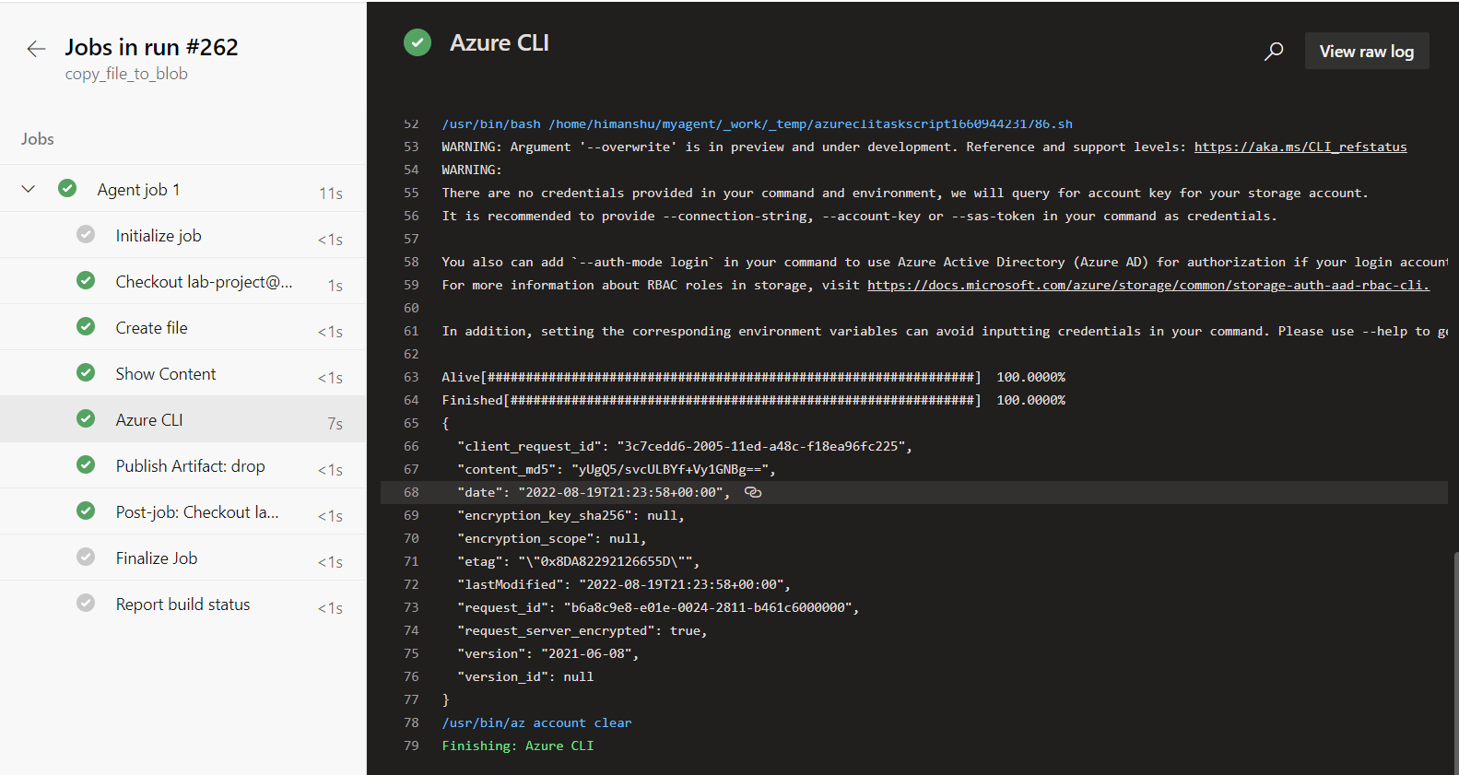The width and height of the screenshot is (1459, 775).
Task: Click the Alive 100.0000% progress line
Action: click(x=753, y=377)
